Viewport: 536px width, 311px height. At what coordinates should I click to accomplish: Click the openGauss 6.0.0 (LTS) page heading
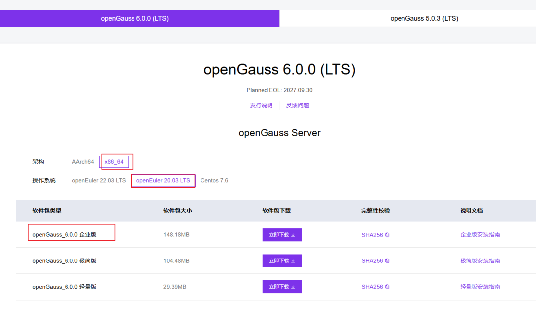[x=279, y=69]
